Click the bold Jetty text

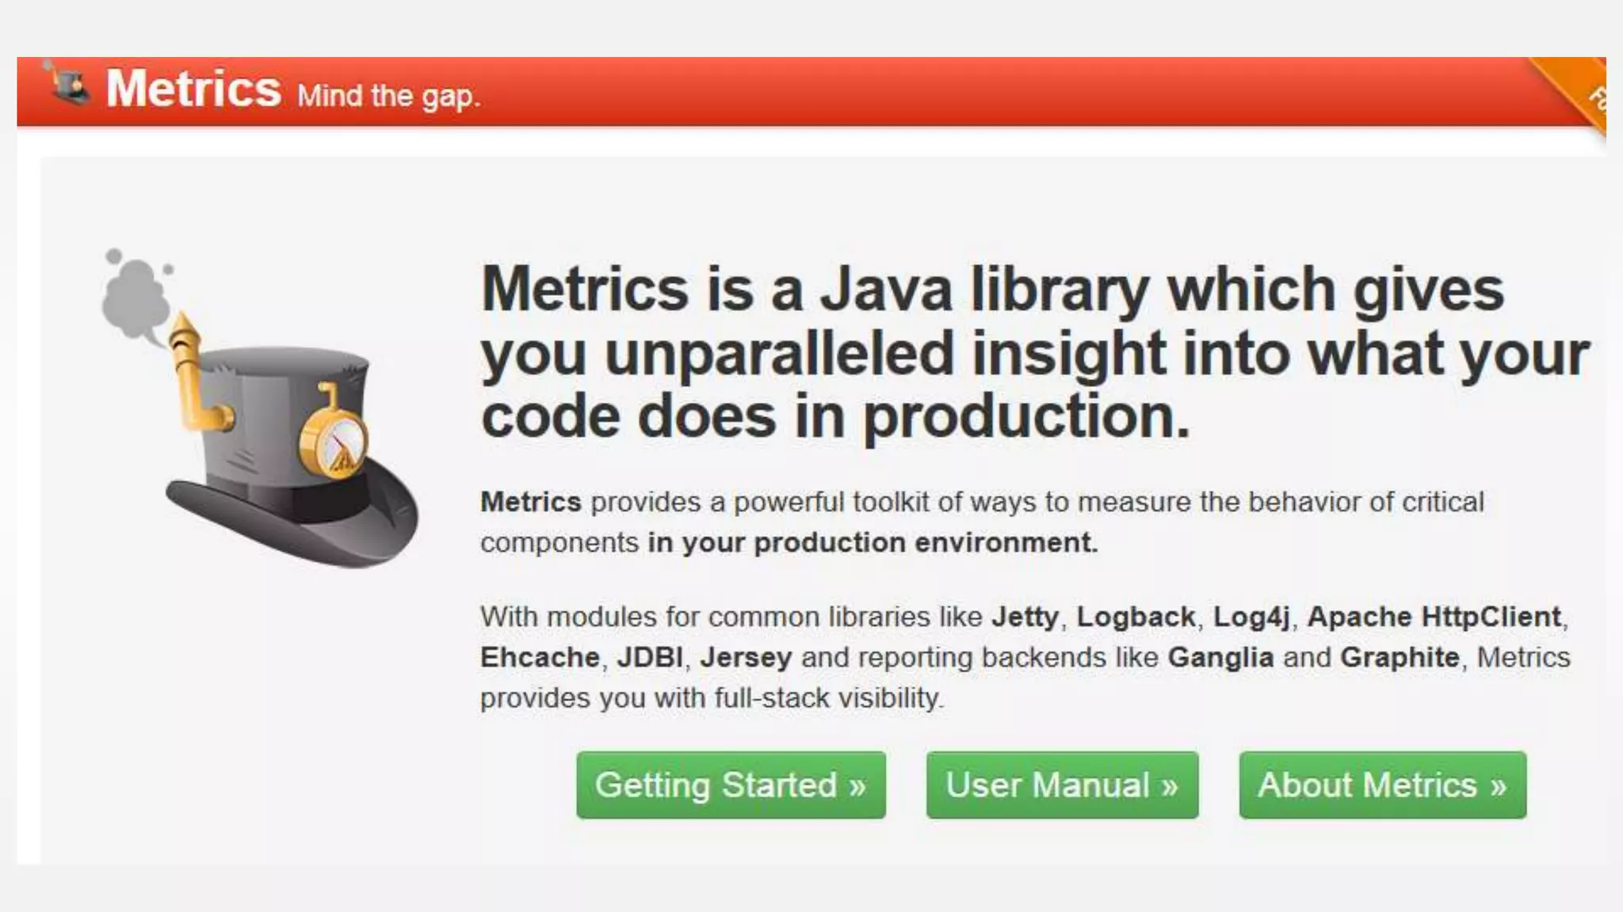point(1025,617)
